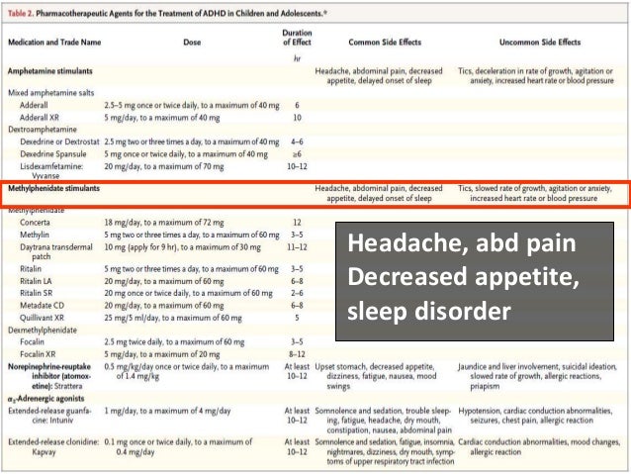Click Vyvanse dose '20 mg/day, to a maximum of 70 mg'
Screen dimensions: 631x474
[x=164, y=166]
